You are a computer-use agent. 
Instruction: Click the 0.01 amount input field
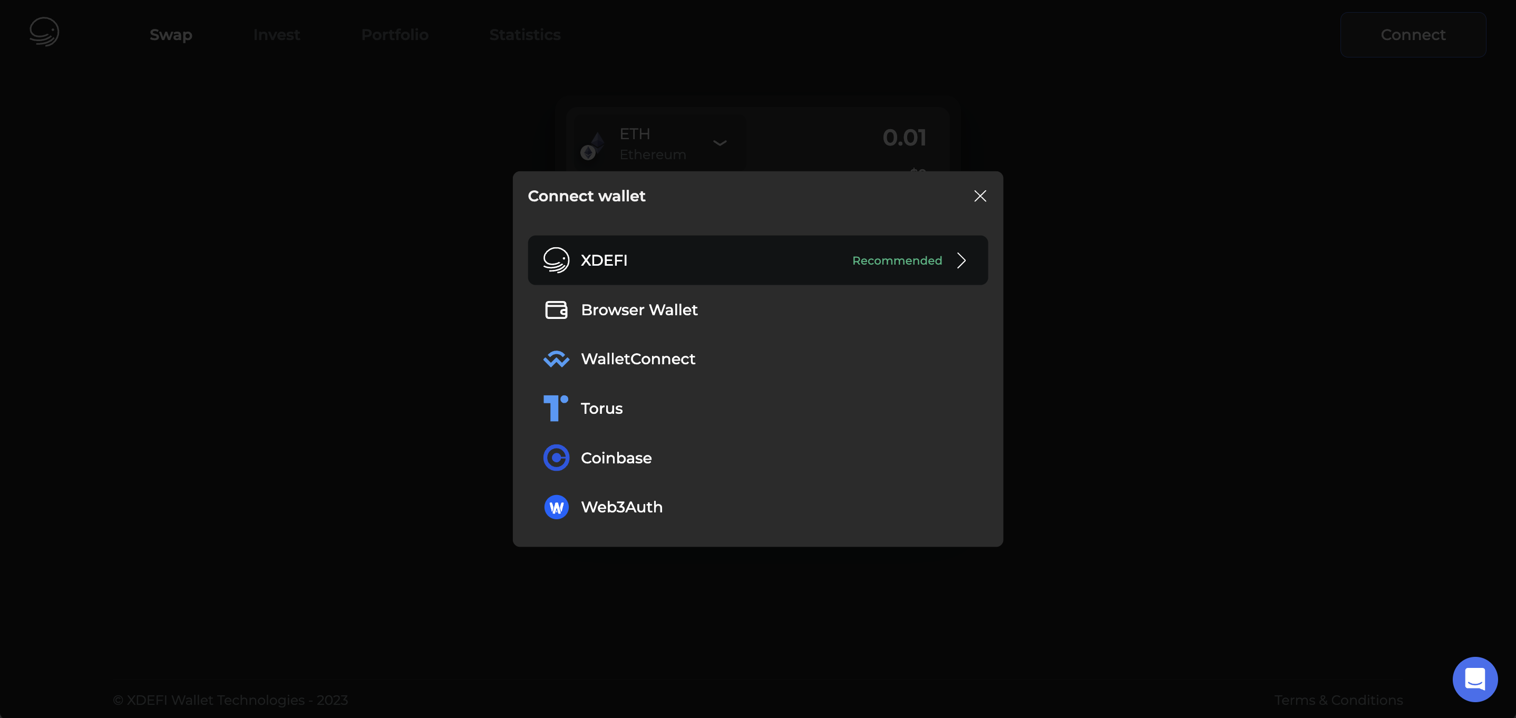pos(903,138)
